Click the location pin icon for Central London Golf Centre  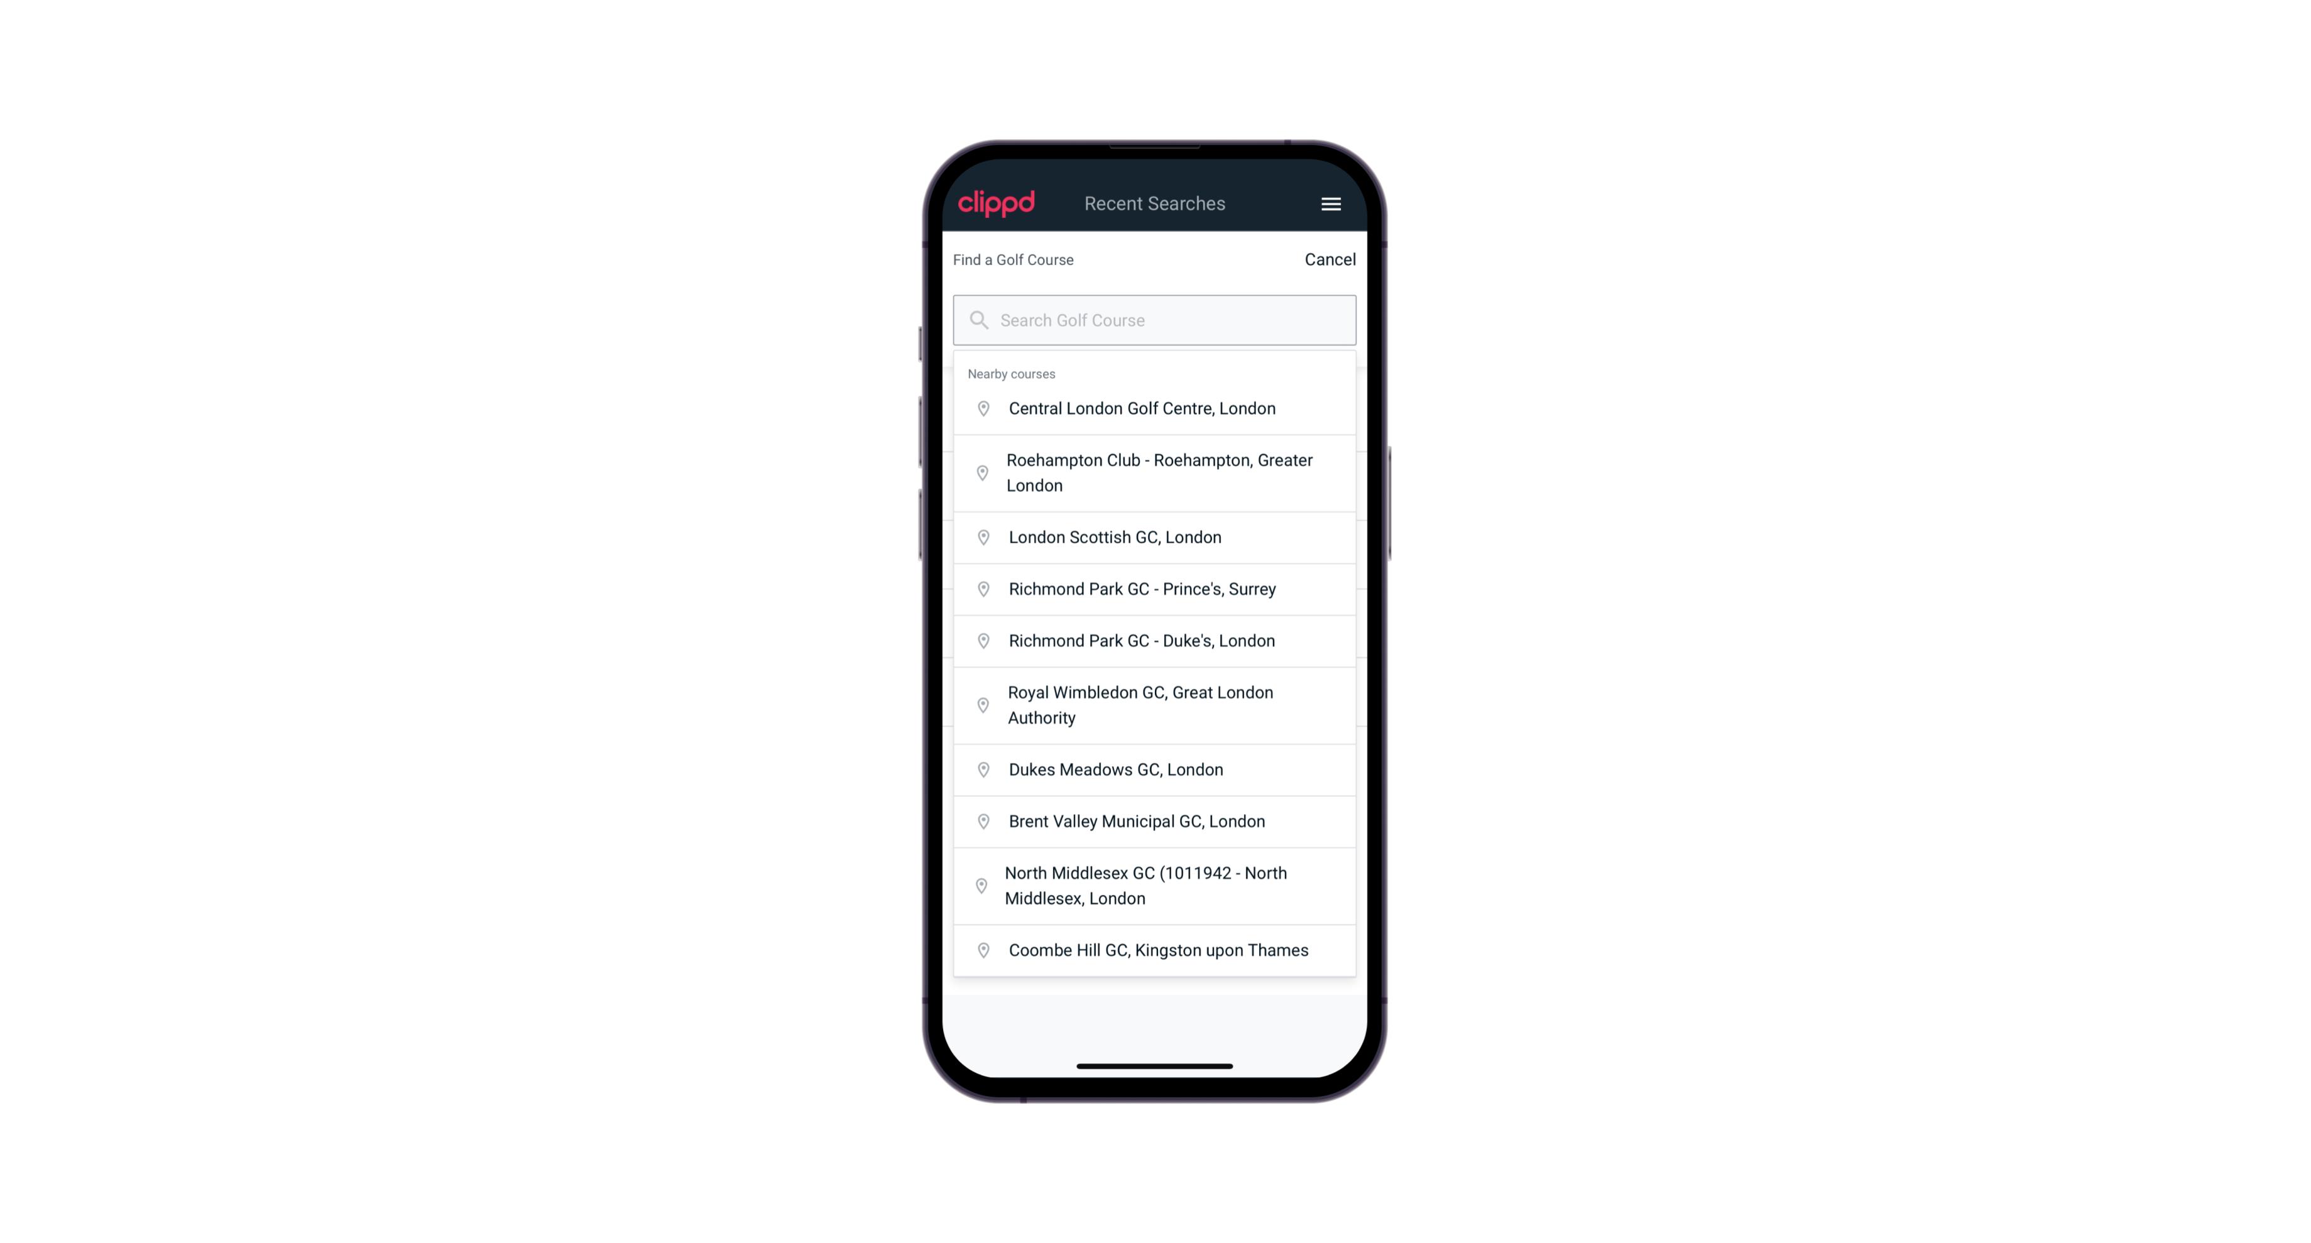point(980,407)
